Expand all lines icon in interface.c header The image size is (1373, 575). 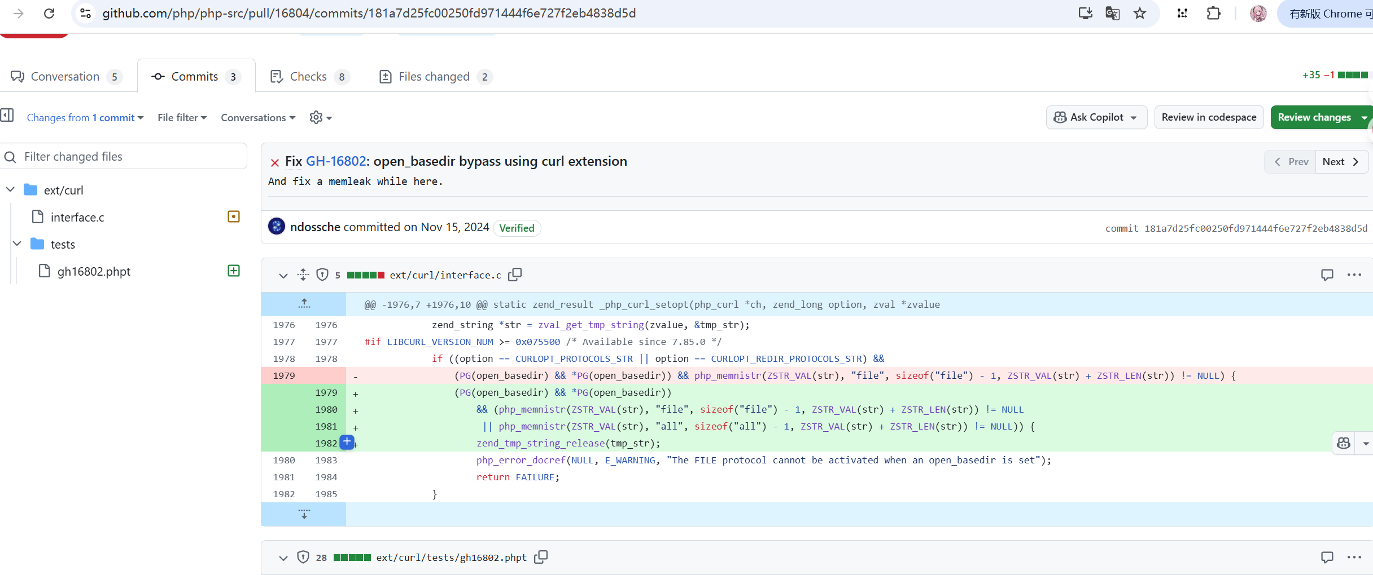pyautogui.click(x=303, y=275)
